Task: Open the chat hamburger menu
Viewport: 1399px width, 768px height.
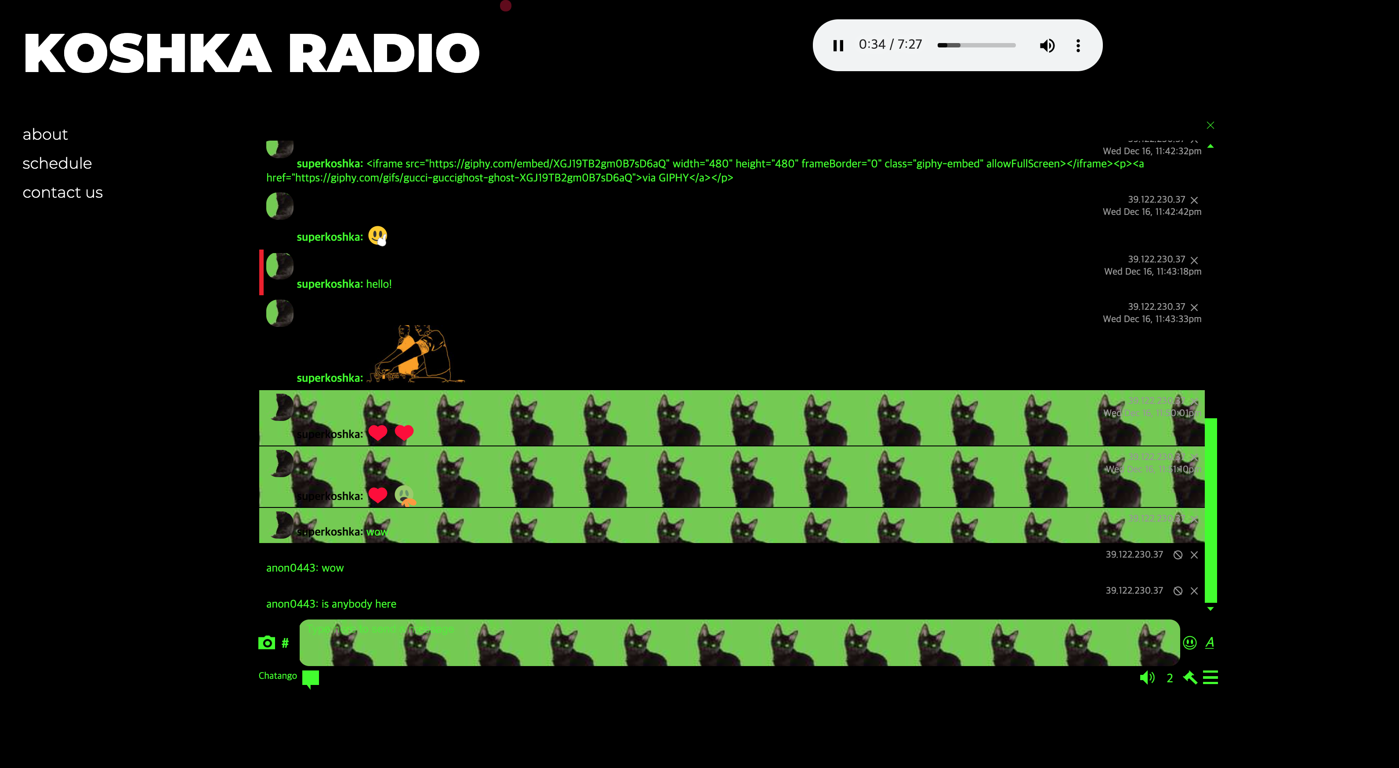Action: pyautogui.click(x=1210, y=677)
